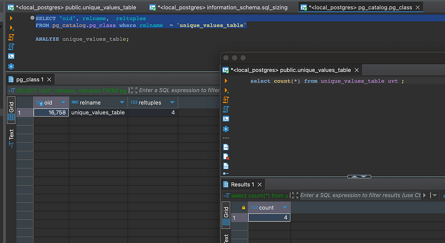This screenshot has width=445, height=243.
Task: Select the 16,758 oid cell
Action: pyautogui.click(x=51, y=113)
